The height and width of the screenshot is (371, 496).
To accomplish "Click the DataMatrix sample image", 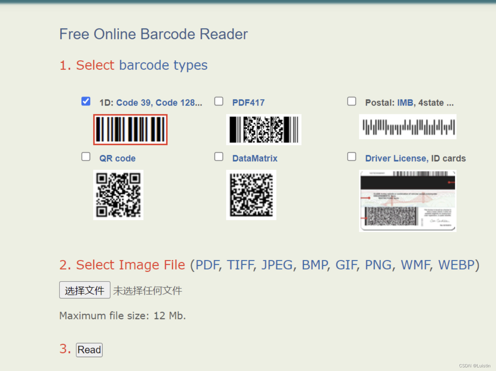I will (x=251, y=195).
